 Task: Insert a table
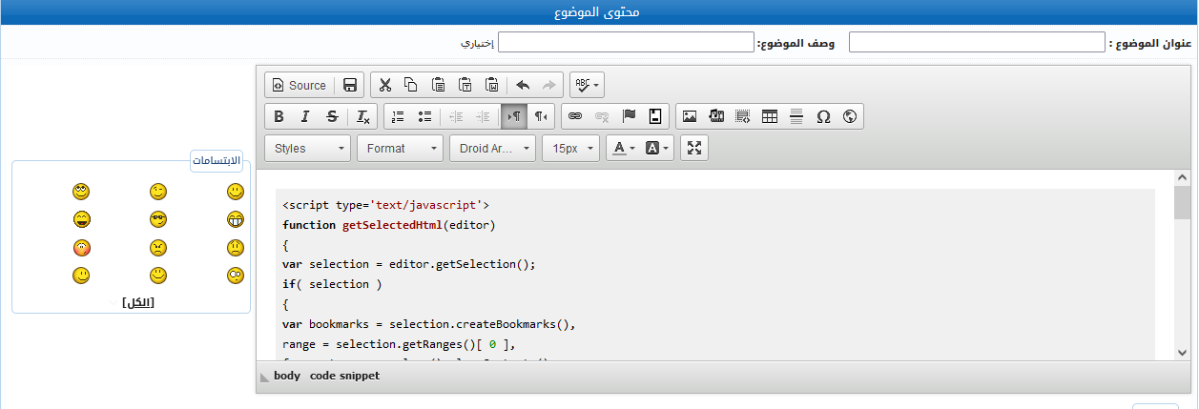[770, 116]
